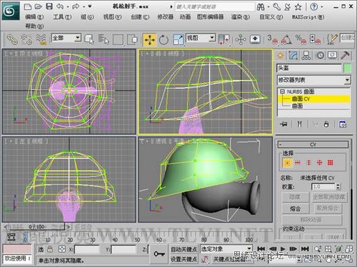This screenshot has width=357, height=267.
Task: Open the 视图(V) menu
Action: pyautogui.click(x=112, y=17)
